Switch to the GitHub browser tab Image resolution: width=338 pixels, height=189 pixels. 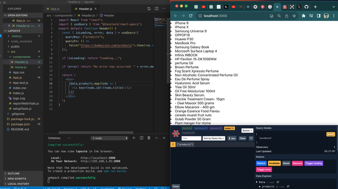click(x=306, y=7)
